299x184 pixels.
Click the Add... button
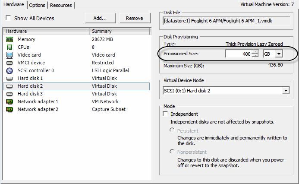pos(100,18)
